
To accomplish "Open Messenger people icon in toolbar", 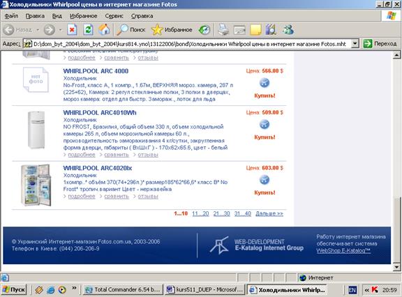I will 288,30.
